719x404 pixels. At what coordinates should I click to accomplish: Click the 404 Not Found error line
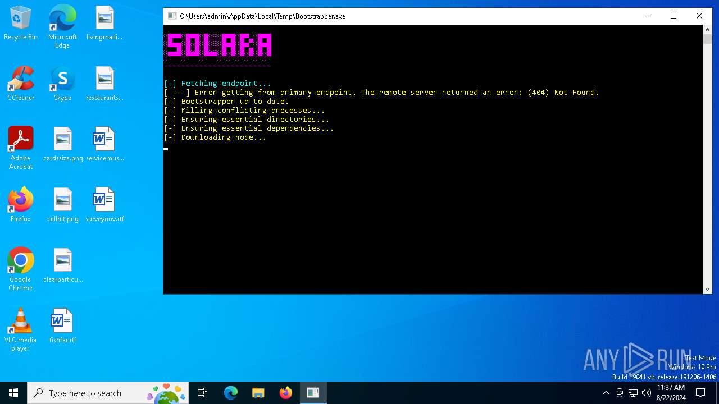(381, 93)
